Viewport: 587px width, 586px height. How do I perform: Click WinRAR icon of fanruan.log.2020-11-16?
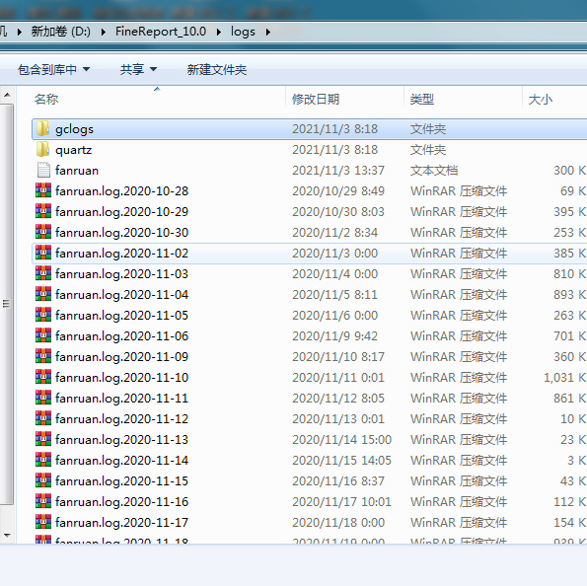pyautogui.click(x=43, y=501)
